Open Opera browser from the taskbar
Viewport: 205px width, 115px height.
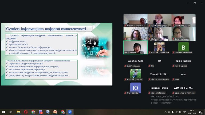(x=26, y=112)
